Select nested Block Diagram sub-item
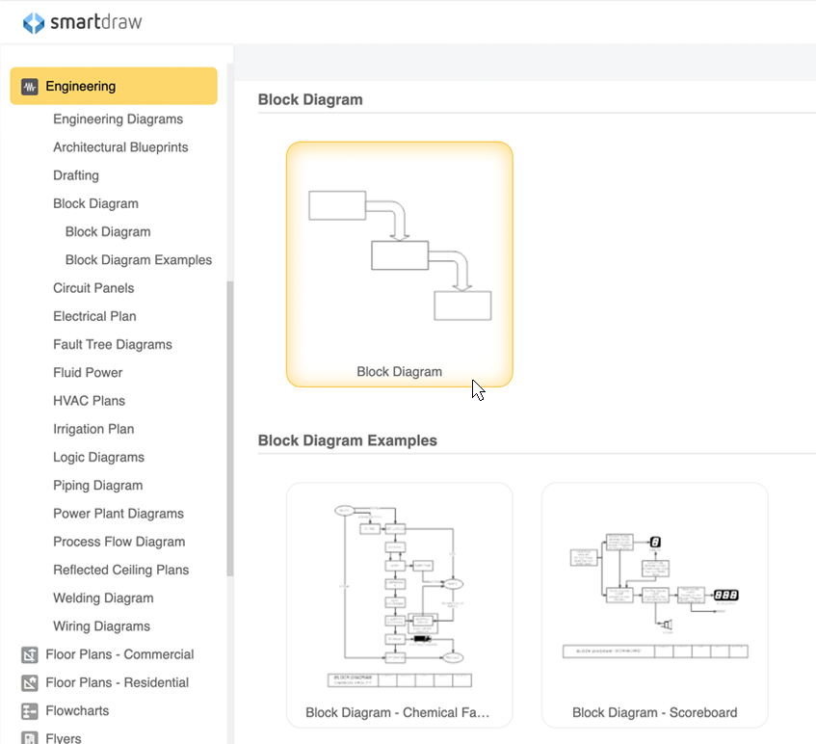Viewport: 816px width, 744px height. pyautogui.click(x=108, y=231)
